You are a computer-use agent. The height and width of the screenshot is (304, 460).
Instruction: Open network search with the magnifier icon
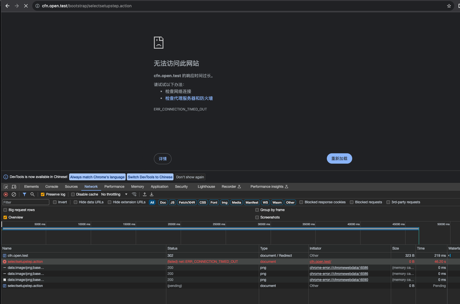point(32,194)
